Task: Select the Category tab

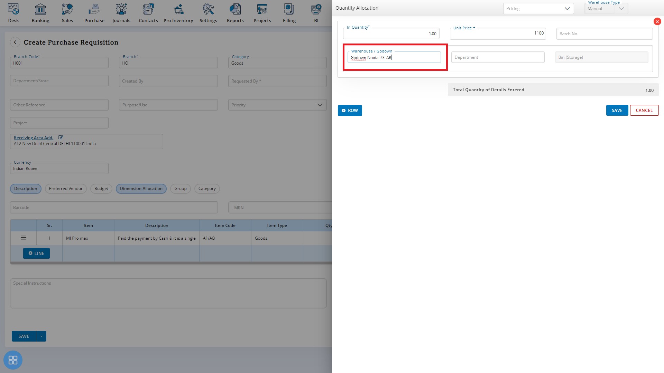Action: [x=207, y=189]
